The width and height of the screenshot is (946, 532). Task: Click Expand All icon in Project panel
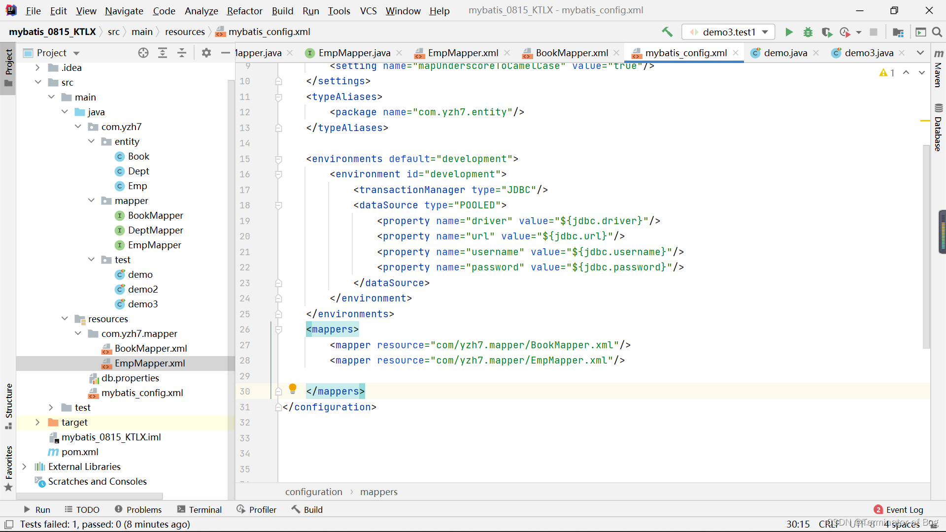pos(163,53)
